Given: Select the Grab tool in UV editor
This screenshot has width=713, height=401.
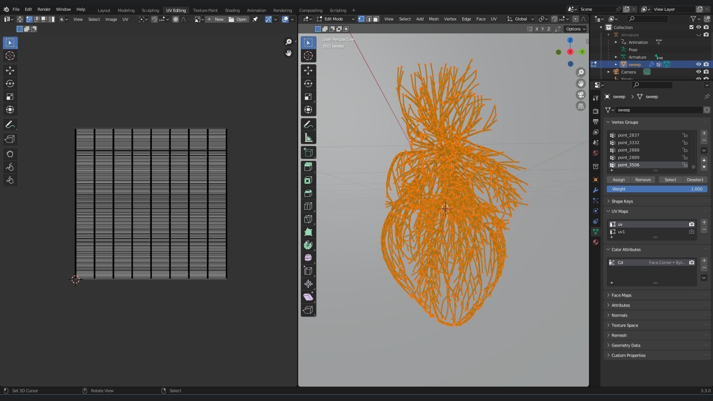Looking at the screenshot, I should (x=10, y=154).
